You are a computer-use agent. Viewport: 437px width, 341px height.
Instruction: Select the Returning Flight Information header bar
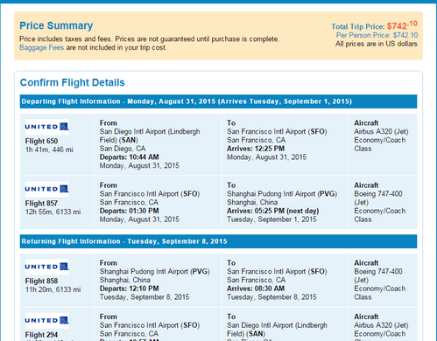tap(218, 241)
